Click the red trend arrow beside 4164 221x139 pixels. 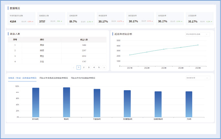point(33,22)
